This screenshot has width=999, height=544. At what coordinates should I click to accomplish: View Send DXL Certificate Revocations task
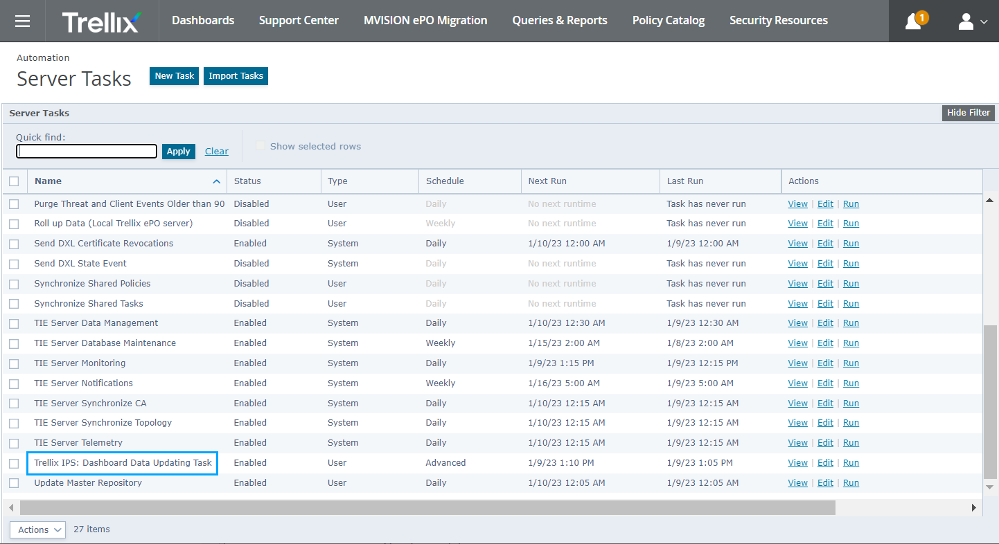click(797, 244)
